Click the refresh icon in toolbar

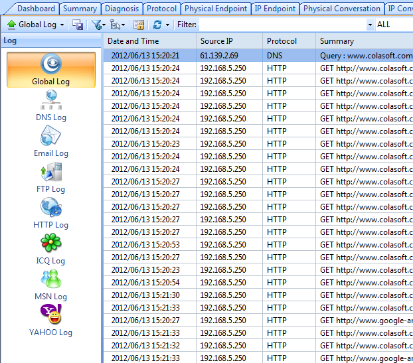pyautogui.click(x=157, y=25)
